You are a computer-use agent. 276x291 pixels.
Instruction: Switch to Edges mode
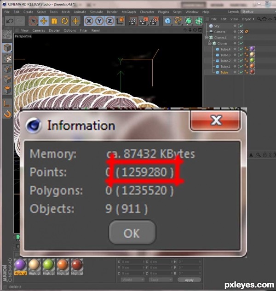pyautogui.click(x=7, y=79)
